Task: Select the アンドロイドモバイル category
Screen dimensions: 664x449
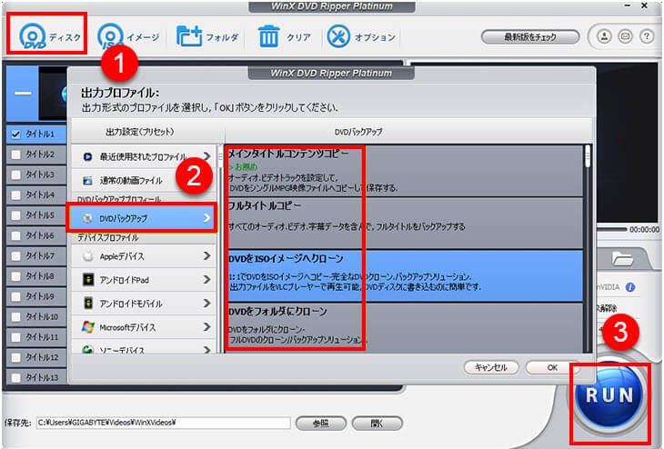Action: point(144,304)
